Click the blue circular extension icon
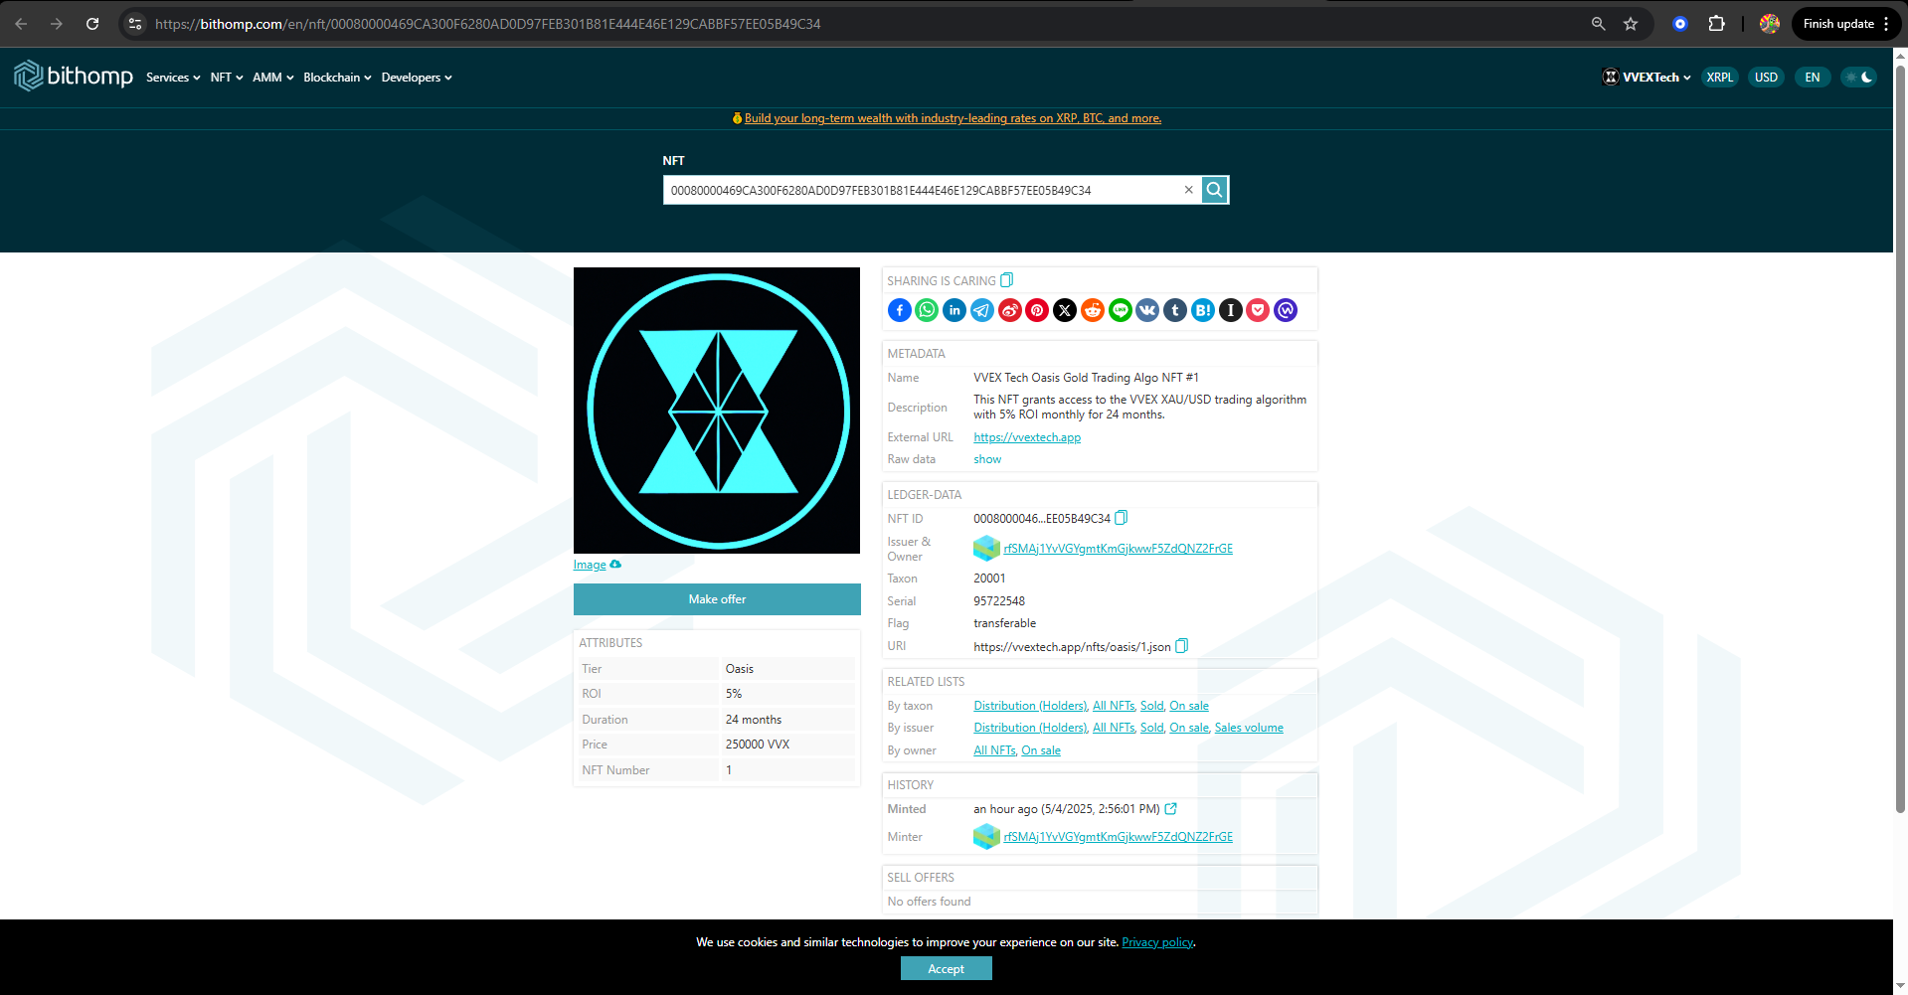The width and height of the screenshot is (1908, 995). coord(1680,24)
